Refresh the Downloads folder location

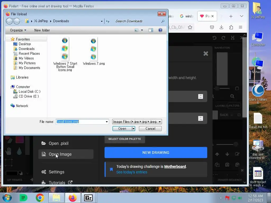coord(108,21)
